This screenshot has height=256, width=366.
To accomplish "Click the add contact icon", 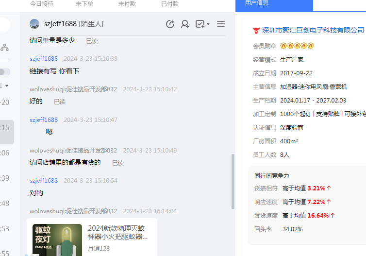I will 185,24.
